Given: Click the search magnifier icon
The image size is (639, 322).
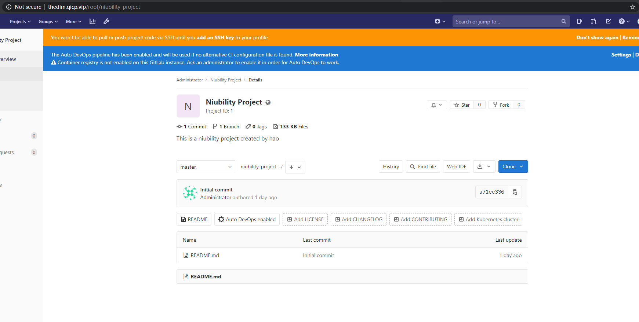Looking at the screenshot, I should coord(563,22).
